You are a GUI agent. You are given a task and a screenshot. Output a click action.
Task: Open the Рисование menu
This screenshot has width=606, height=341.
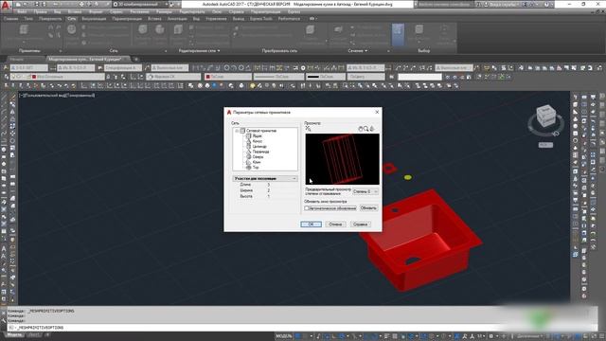[139, 12]
